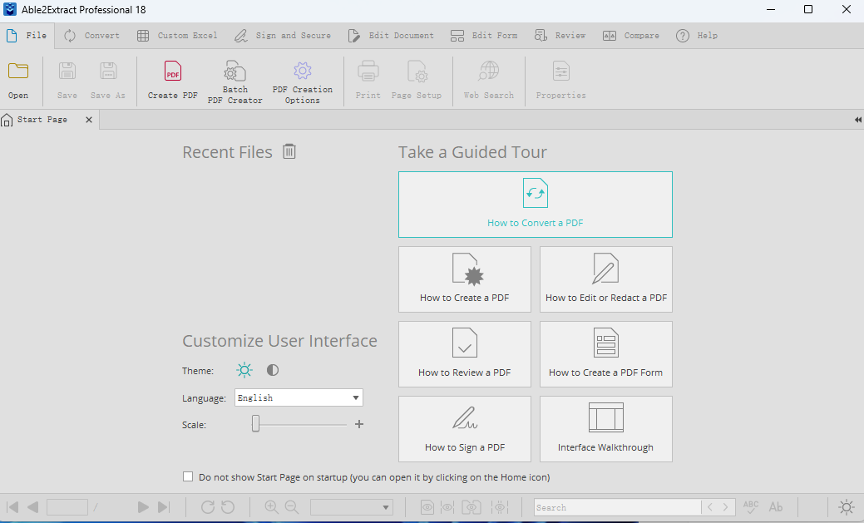
Task: Clear recent files with trash icon
Action: [289, 151]
